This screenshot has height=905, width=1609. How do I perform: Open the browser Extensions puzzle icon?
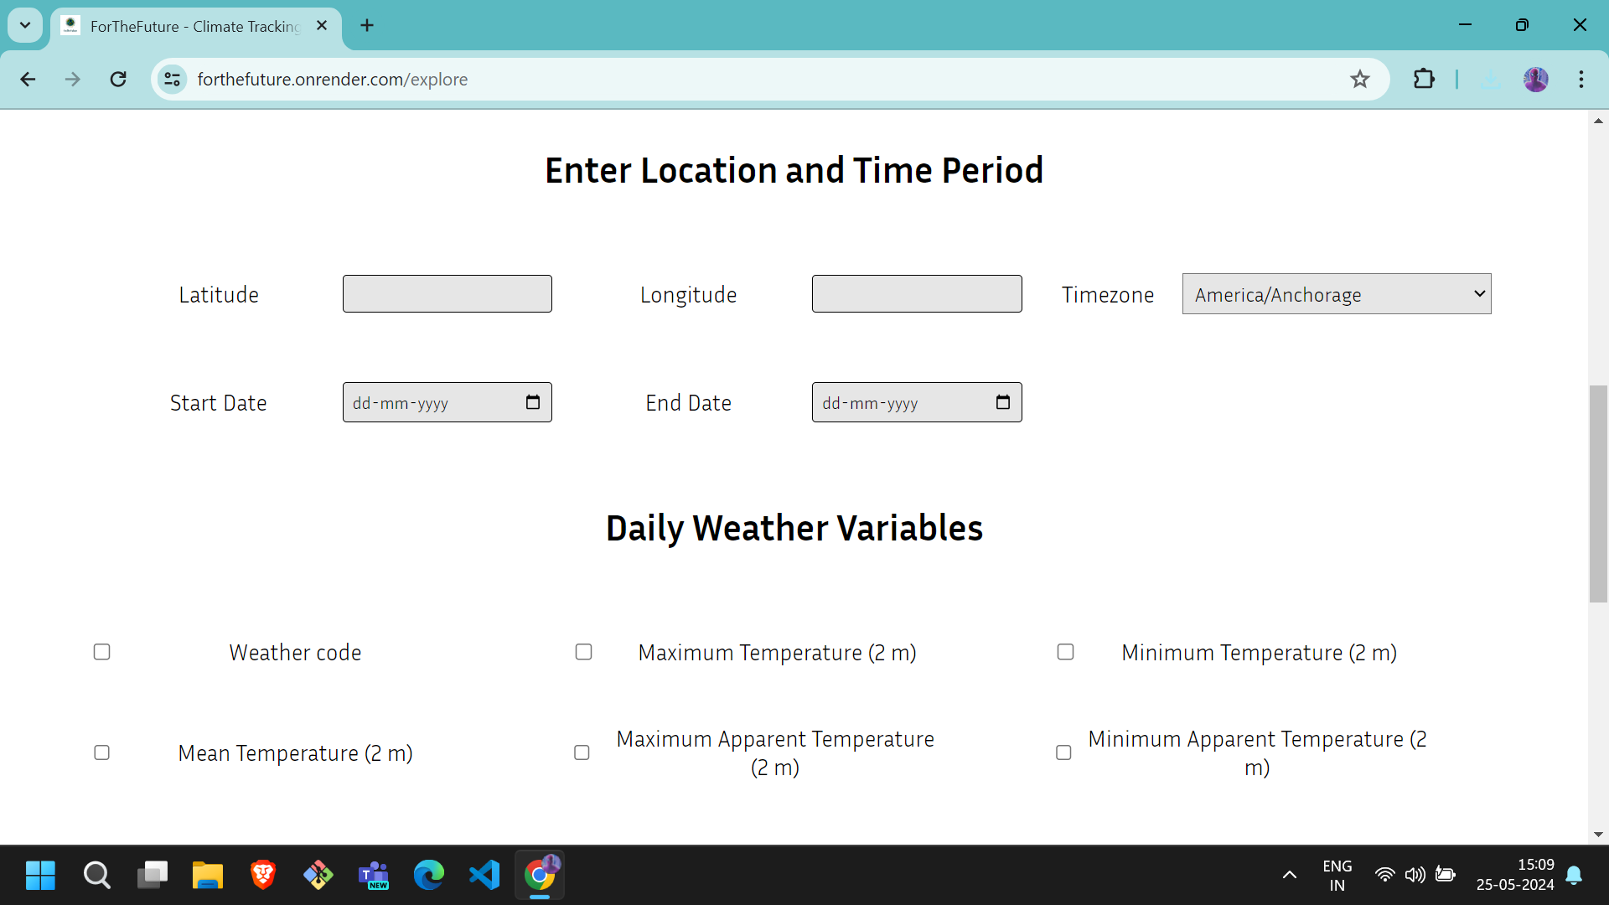click(x=1424, y=80)
